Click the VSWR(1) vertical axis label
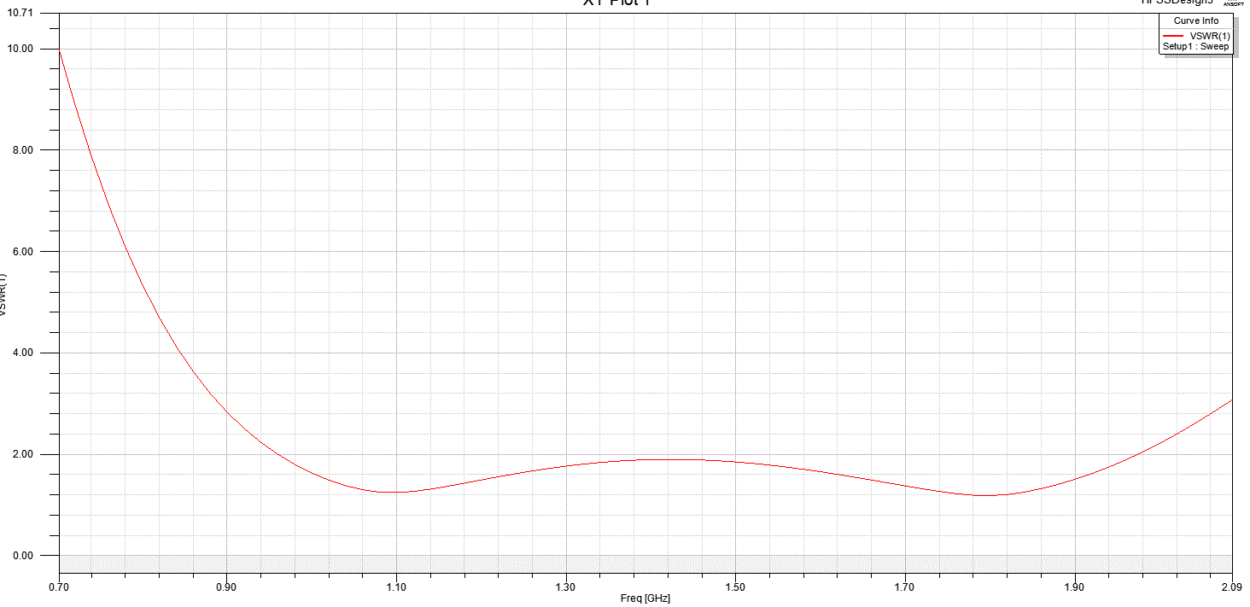Image resolution: width=1250 pixels, height=607 pixels. pos(3,295)
